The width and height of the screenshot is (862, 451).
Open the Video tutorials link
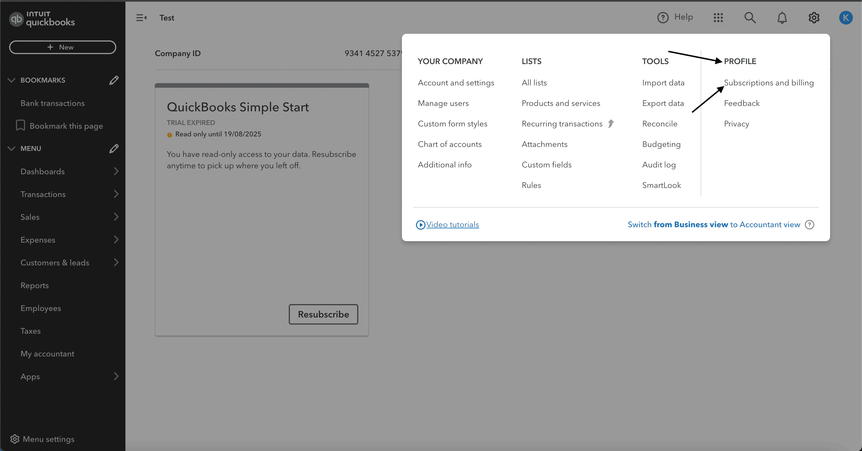(452, 225)
